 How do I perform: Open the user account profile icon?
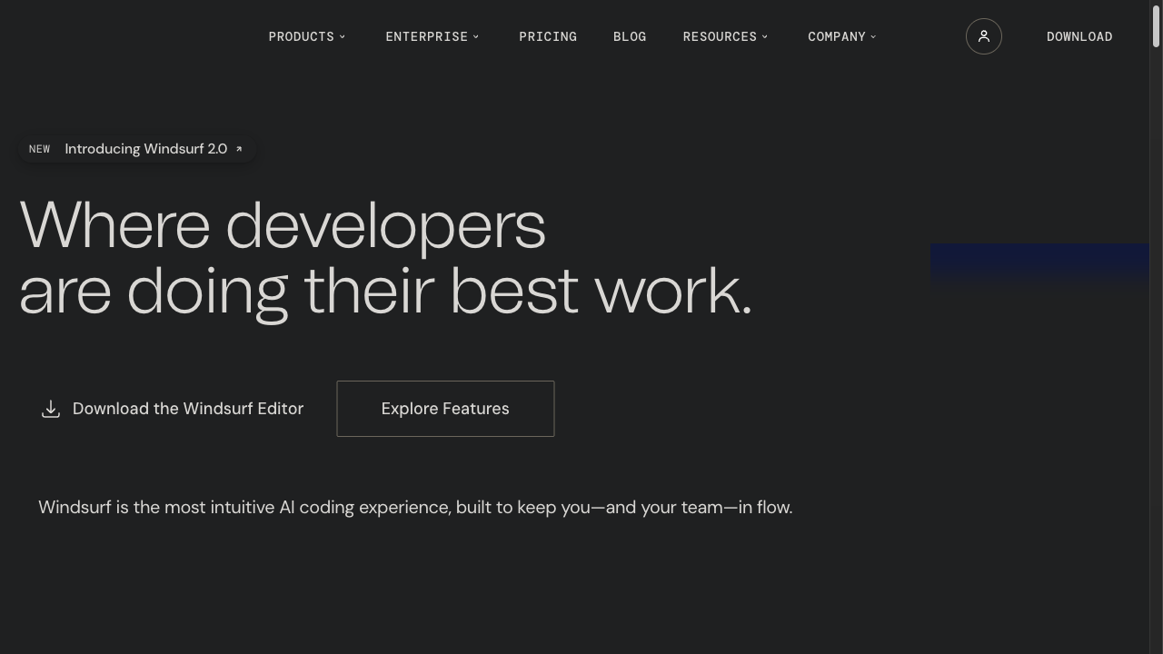click(983, 36)
